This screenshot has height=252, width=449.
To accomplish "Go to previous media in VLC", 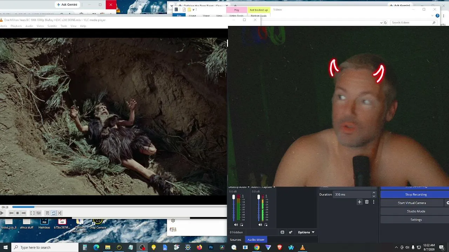I will point(11,213).
